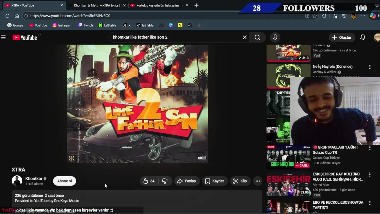Open the YouTube notifications bell
This screenshot has height=214, width=380.
[x=363, y=37]
